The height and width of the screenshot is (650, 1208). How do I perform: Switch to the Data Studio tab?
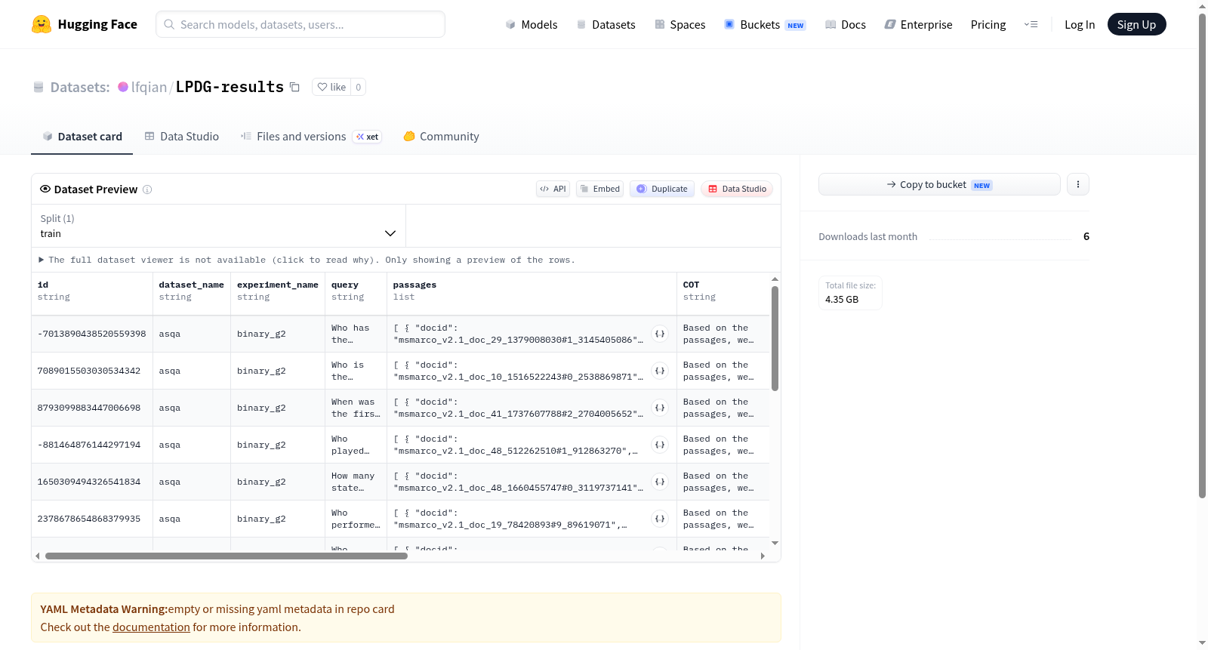click(x=182, y=137)
